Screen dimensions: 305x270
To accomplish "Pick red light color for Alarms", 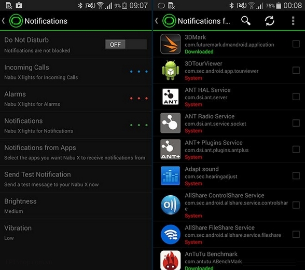I will pos(139,98).
